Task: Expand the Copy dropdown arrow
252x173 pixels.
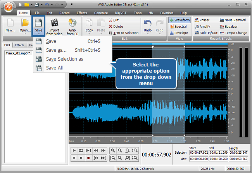Action: tap(89, 34)
